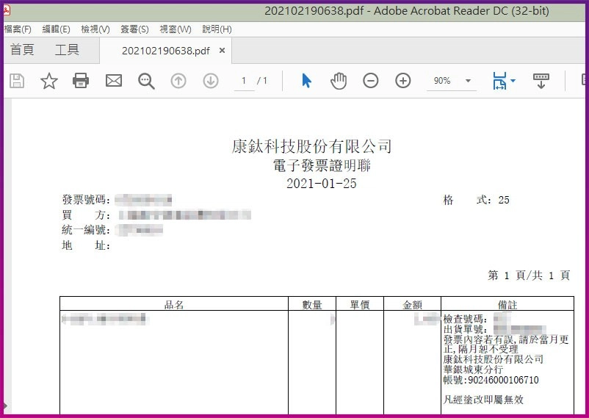This screenshot has height=418, width=589.
Task: Click the Save file icon
Action: pos(17,81)
